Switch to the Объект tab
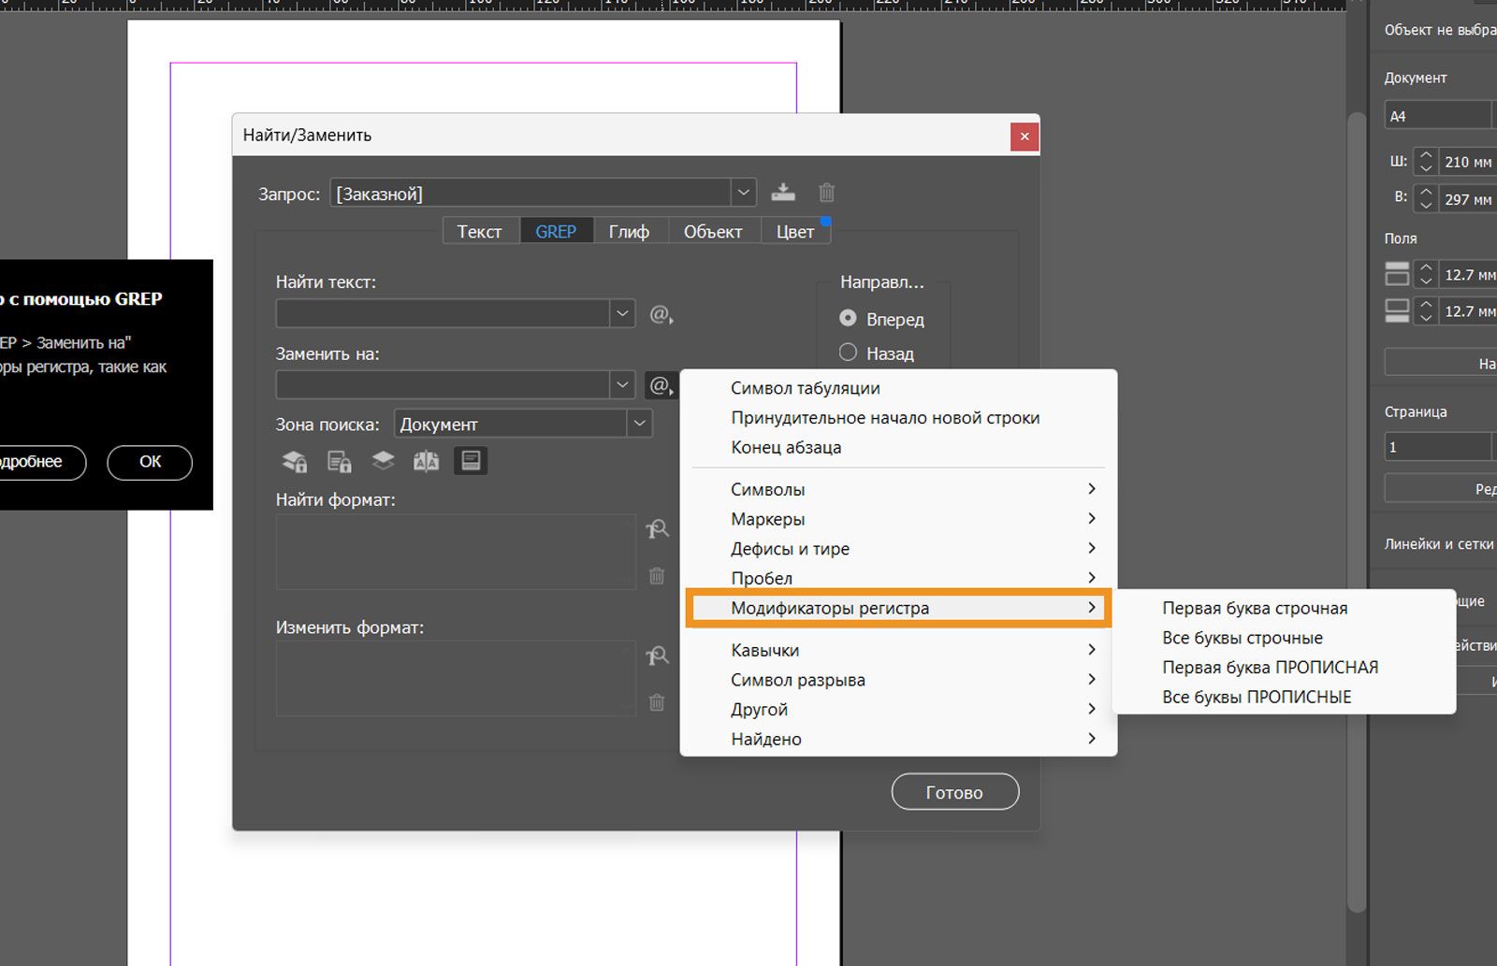This screenshot has height=966, width=1497. (713, 231)
